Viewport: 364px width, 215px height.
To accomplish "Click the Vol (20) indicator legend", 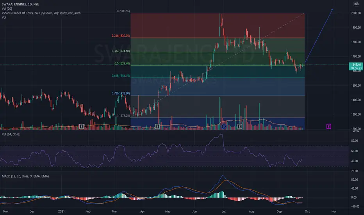I will pos(7,9).
